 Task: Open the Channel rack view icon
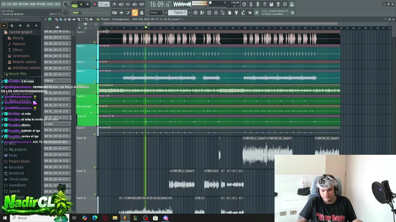pyautogui.click(x=209, y=13)
